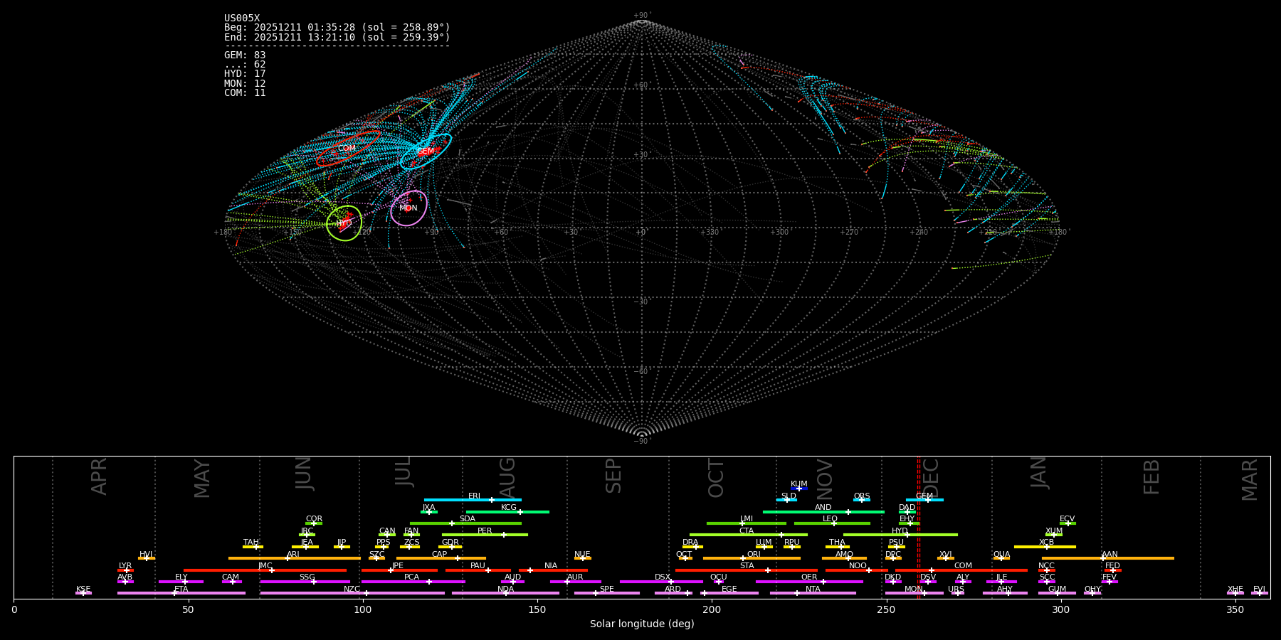Screen dimensions: 1281x640
Task: Select the PER shower label in the timeline
Action: click(x=485, y=531)
